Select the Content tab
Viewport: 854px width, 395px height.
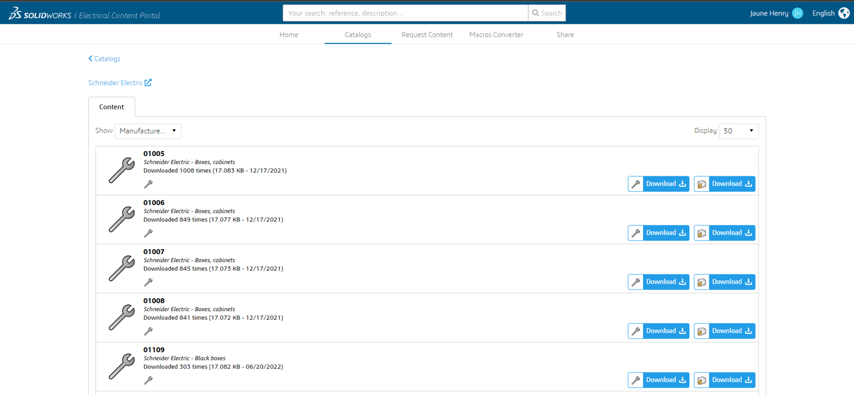(x=112, y=107)
